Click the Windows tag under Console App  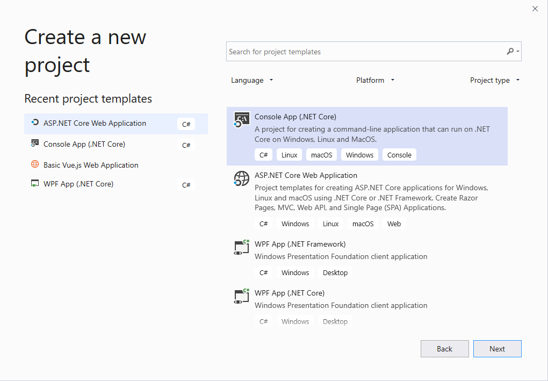(359, 155)
